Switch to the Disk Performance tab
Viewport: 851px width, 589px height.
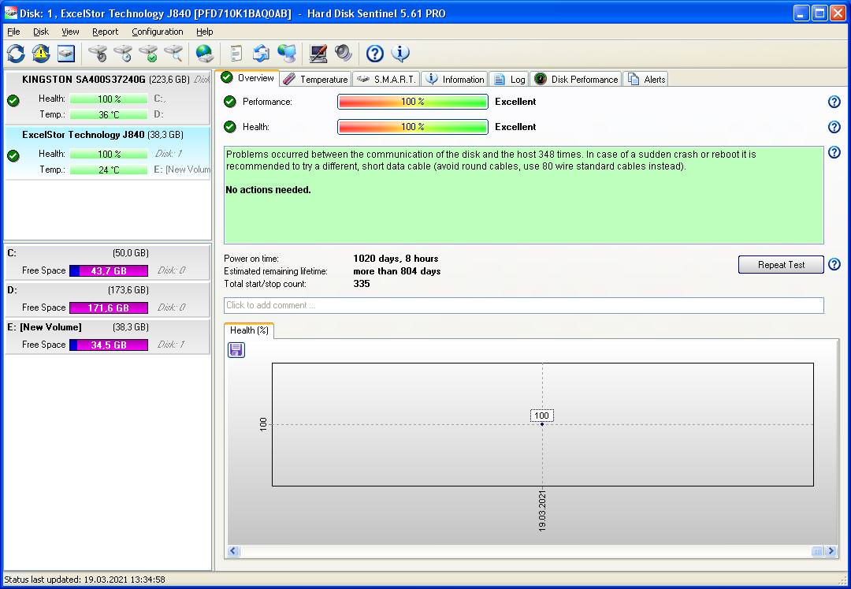point(575,80)
